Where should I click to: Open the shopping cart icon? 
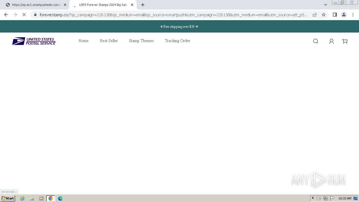[345, 41]
